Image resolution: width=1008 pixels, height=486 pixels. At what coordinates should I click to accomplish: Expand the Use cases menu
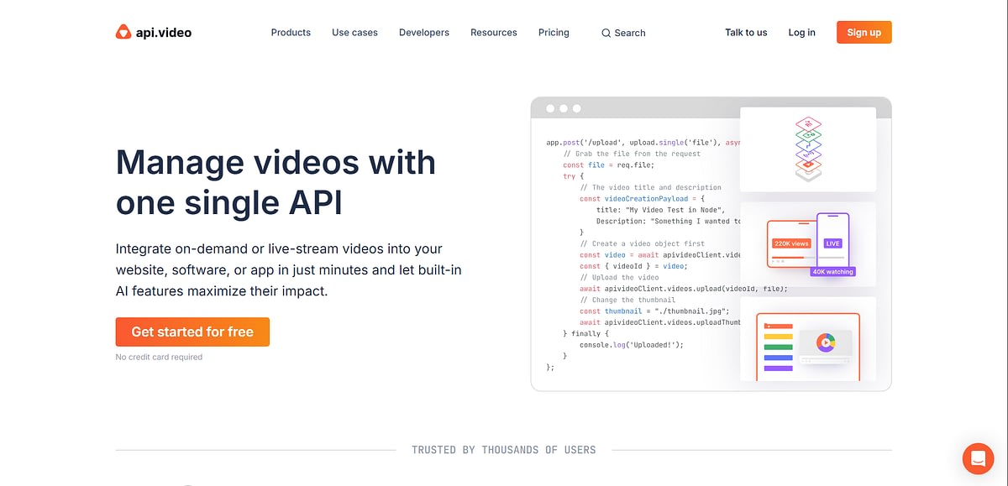coord(354,32)
